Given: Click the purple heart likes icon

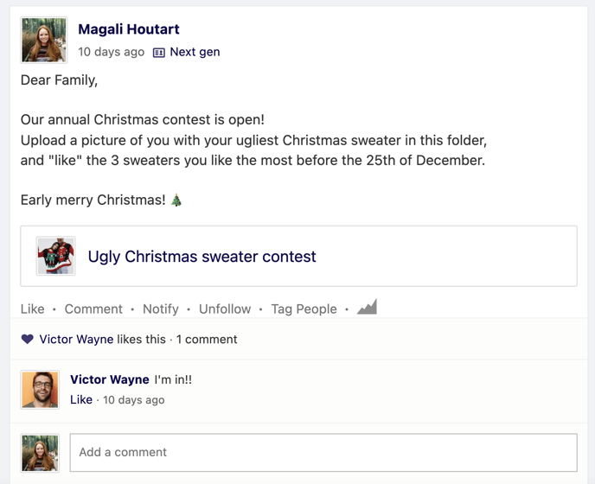Looking at the screenshot, I should (28, 339).
